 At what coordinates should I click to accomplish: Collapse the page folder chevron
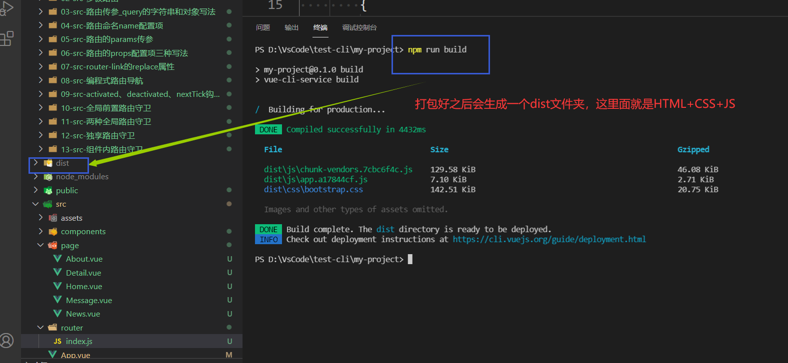(x=40, y=245)
